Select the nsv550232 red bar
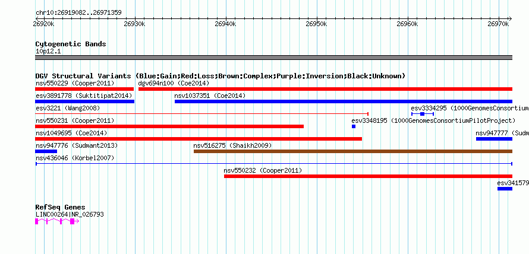The height and width of the screenshot is (254, 529). pos(369,176)
